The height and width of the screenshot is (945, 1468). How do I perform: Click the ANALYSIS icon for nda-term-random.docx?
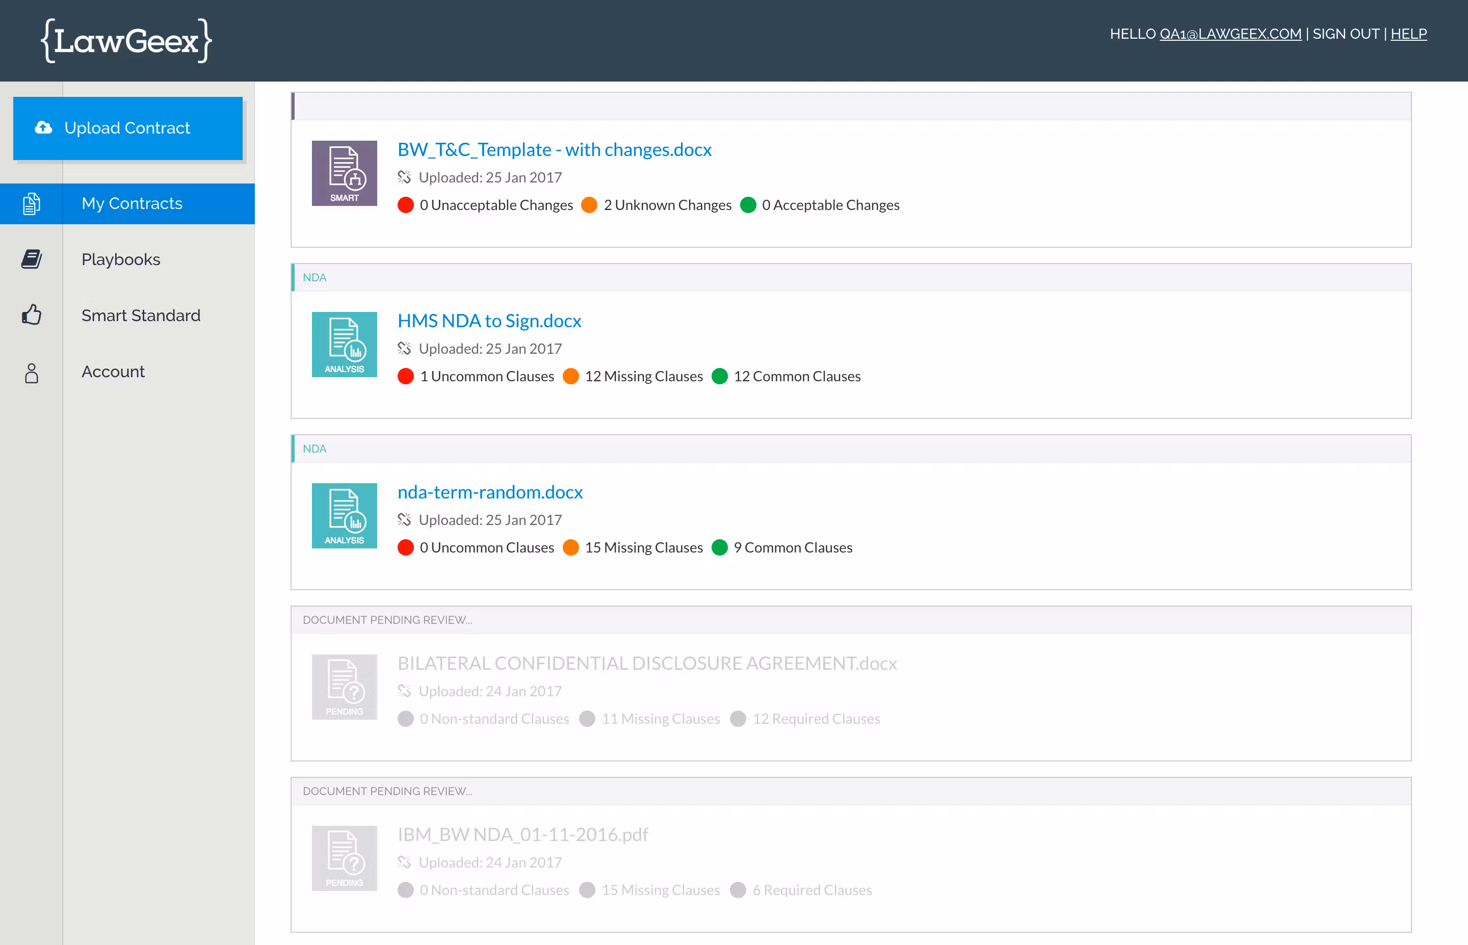tap(344, 515)
